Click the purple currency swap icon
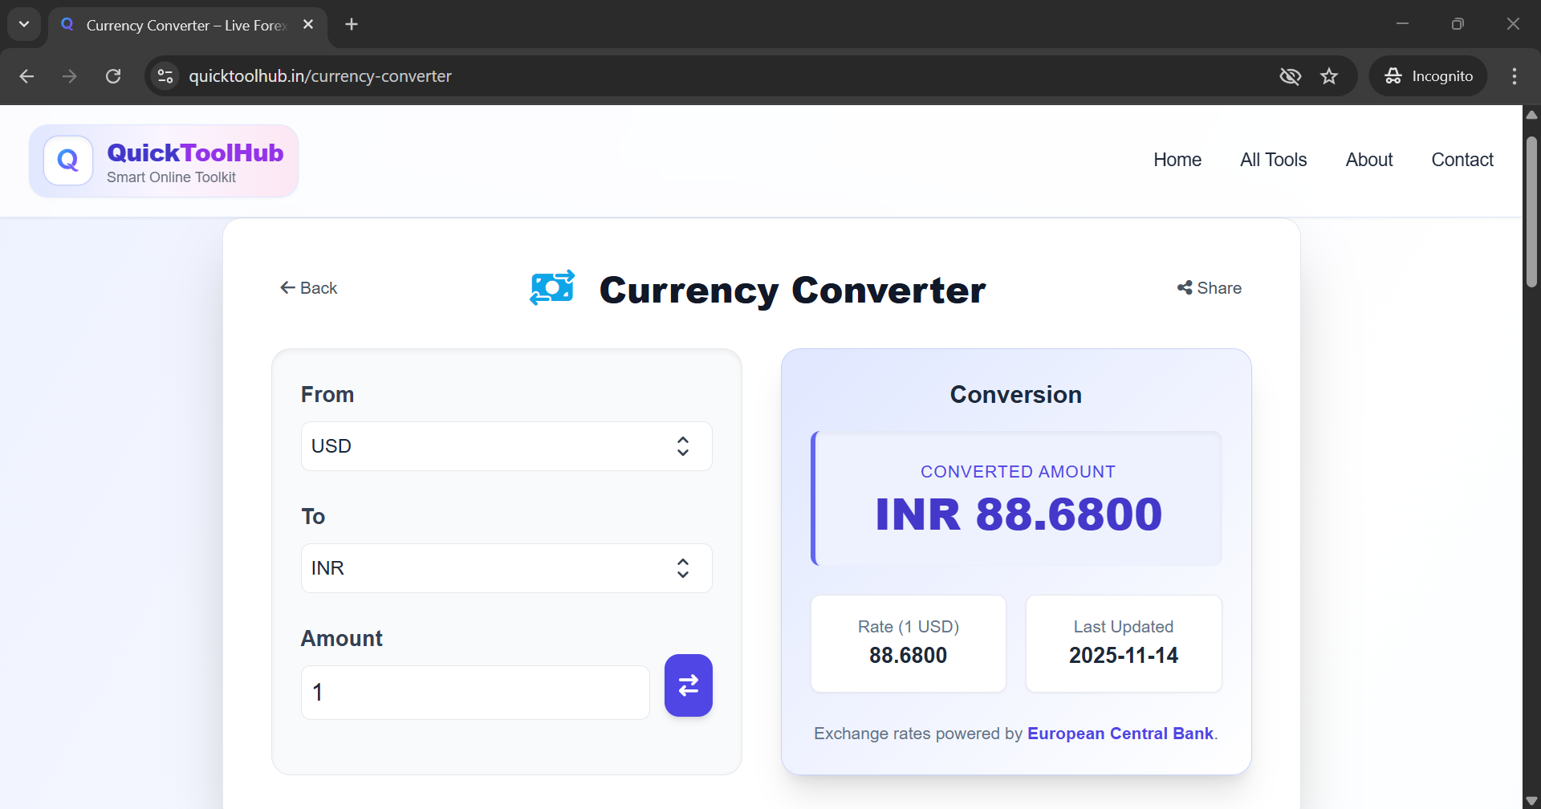 [688, 685]
